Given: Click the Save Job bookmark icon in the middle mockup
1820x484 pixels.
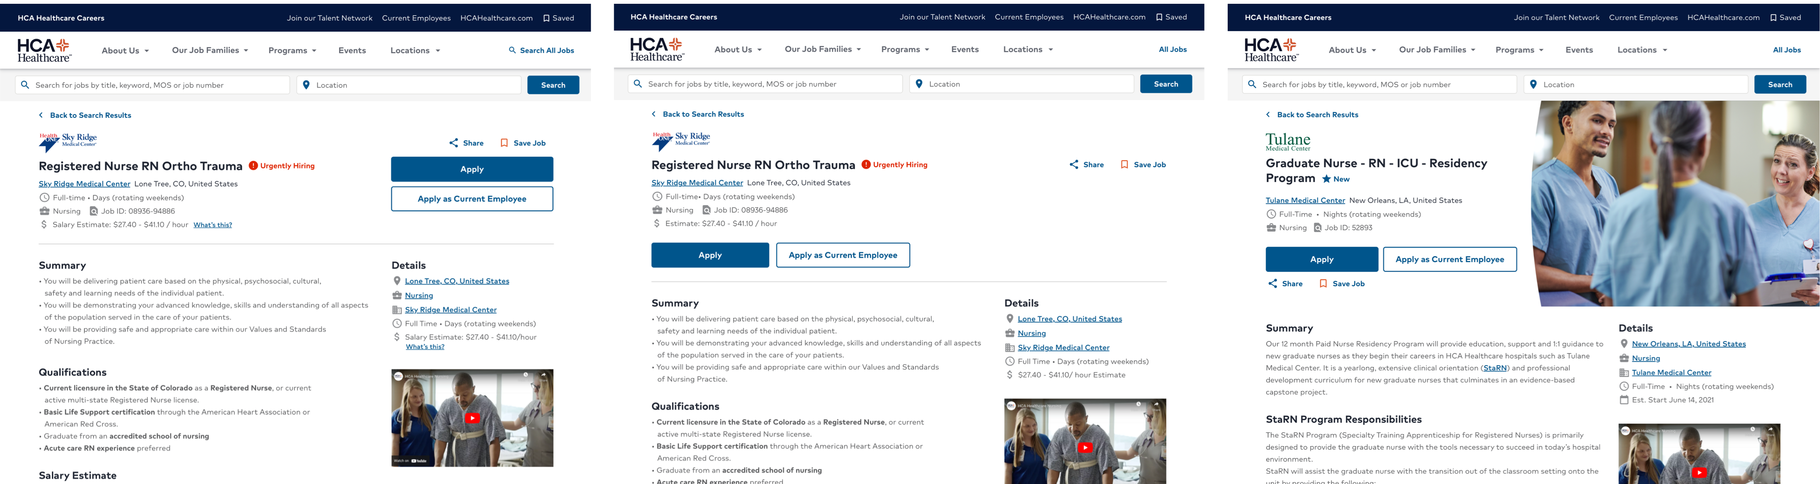Looking at the screenshot, I should (x=1124, y=164).
